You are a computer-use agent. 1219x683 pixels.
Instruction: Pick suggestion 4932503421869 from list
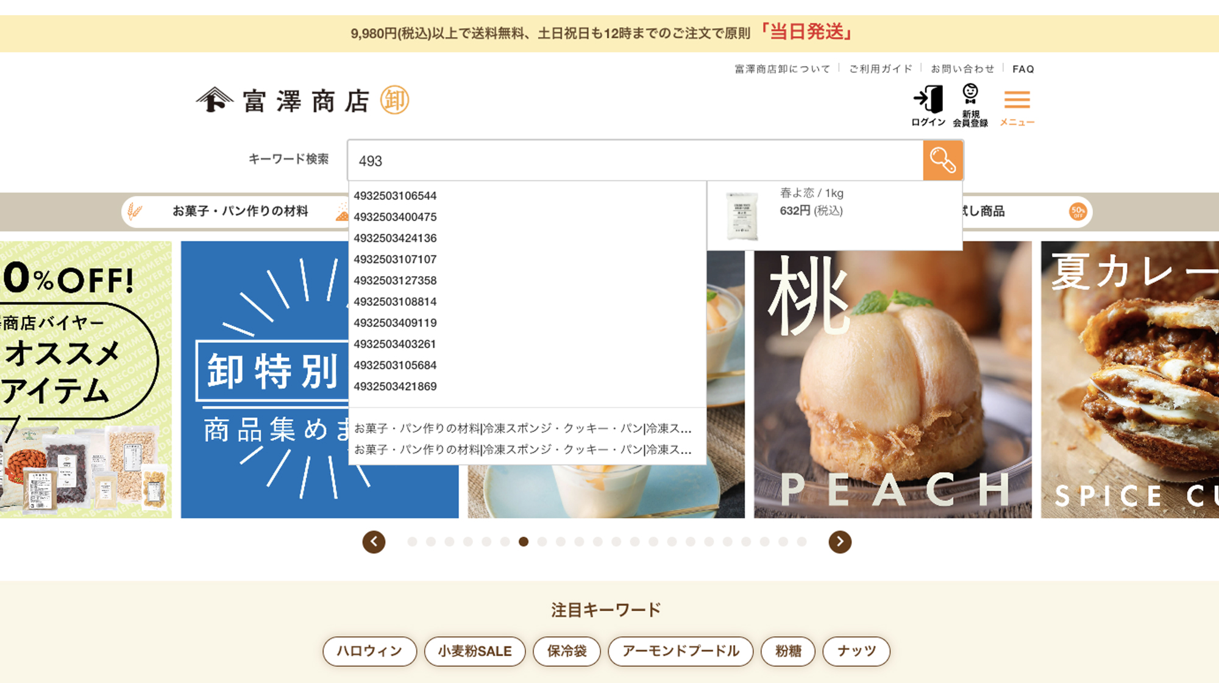coord(395,386)
